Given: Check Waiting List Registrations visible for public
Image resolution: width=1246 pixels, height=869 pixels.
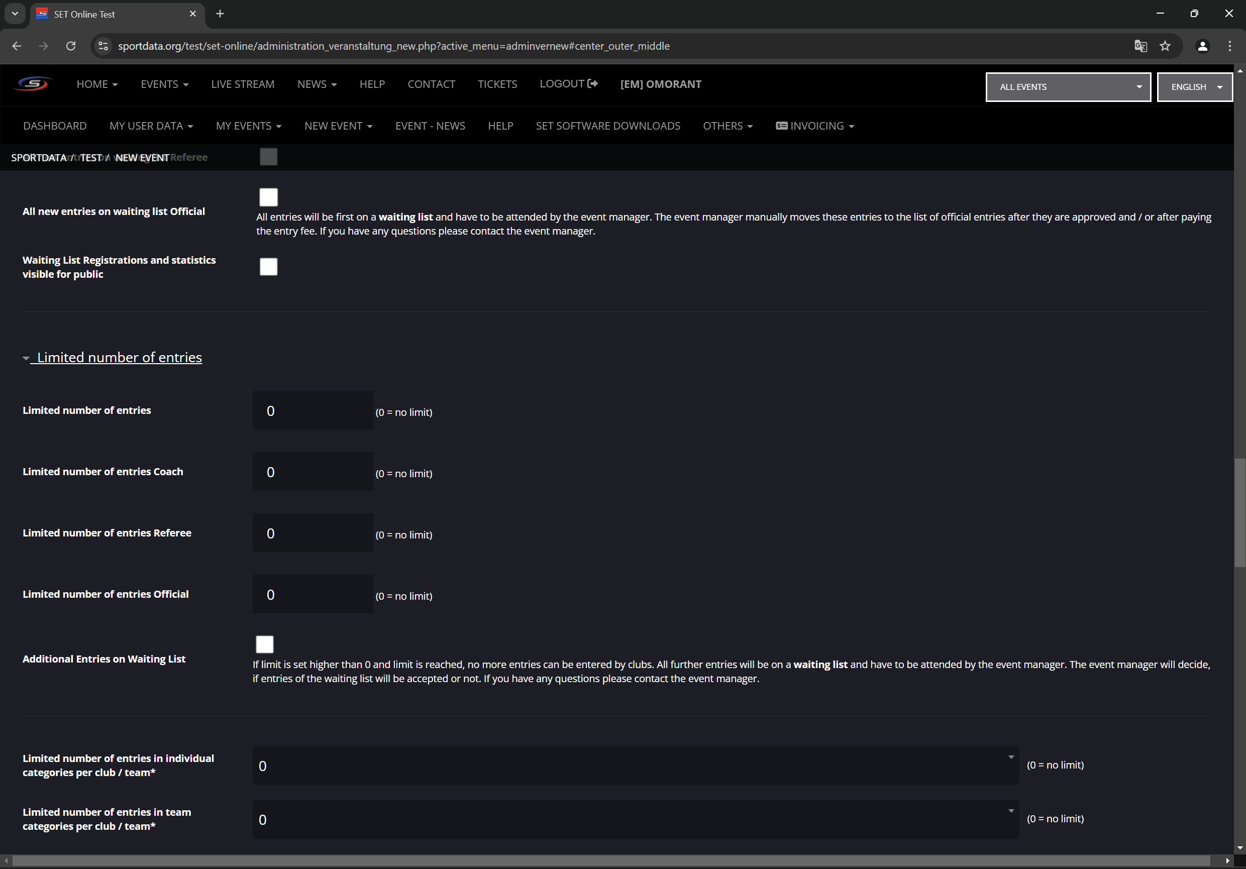Looking at the screenshot, I should pos(268,267).
